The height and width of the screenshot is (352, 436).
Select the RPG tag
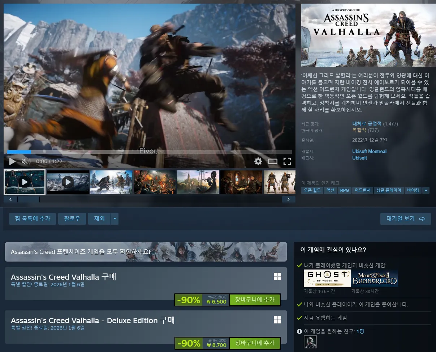345,190
